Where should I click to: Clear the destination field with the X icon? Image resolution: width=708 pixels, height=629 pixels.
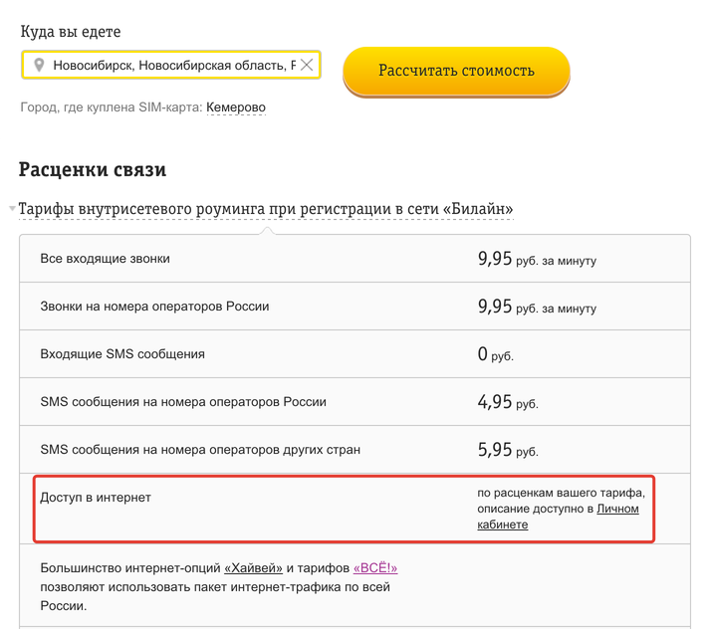coord(307,65)
